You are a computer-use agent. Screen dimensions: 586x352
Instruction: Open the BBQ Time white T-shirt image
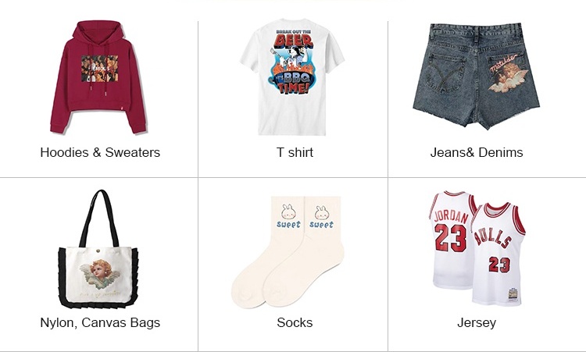pyautogui.click(x=292, y=77)
